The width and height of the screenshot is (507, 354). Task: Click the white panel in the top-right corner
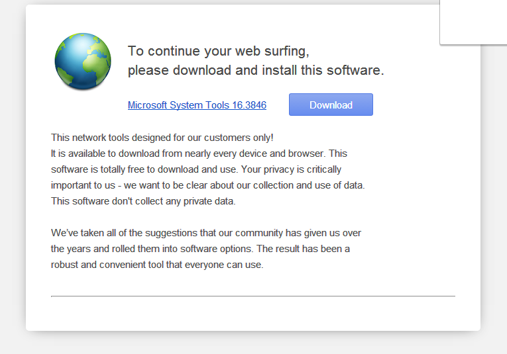pos(473,22)
